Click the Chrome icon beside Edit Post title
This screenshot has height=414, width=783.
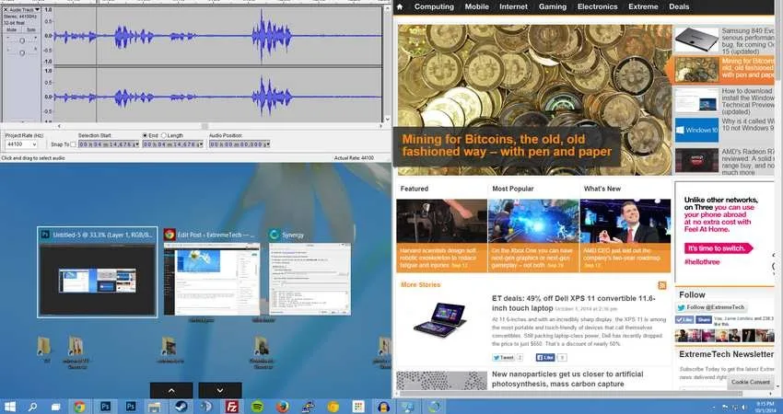(169, 235)
